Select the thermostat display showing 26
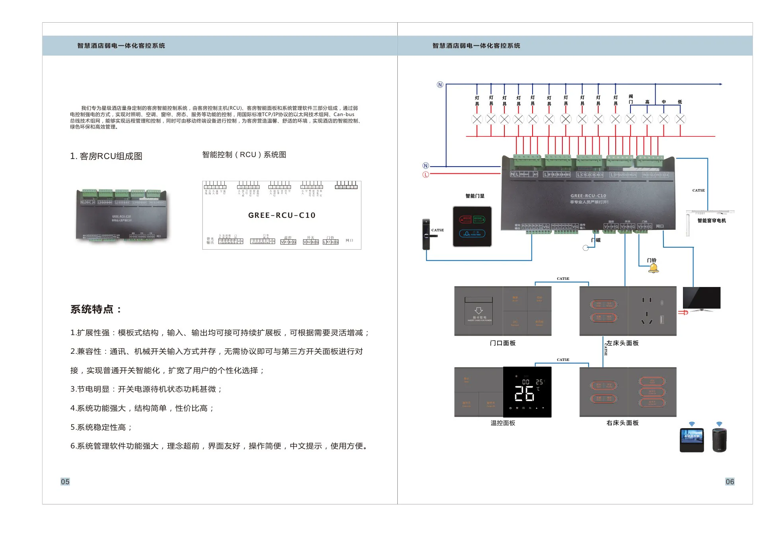 point(527,392)
